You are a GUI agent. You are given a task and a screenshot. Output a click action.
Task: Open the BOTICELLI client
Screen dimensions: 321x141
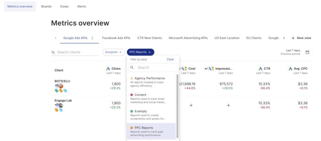tap(62, 81)
